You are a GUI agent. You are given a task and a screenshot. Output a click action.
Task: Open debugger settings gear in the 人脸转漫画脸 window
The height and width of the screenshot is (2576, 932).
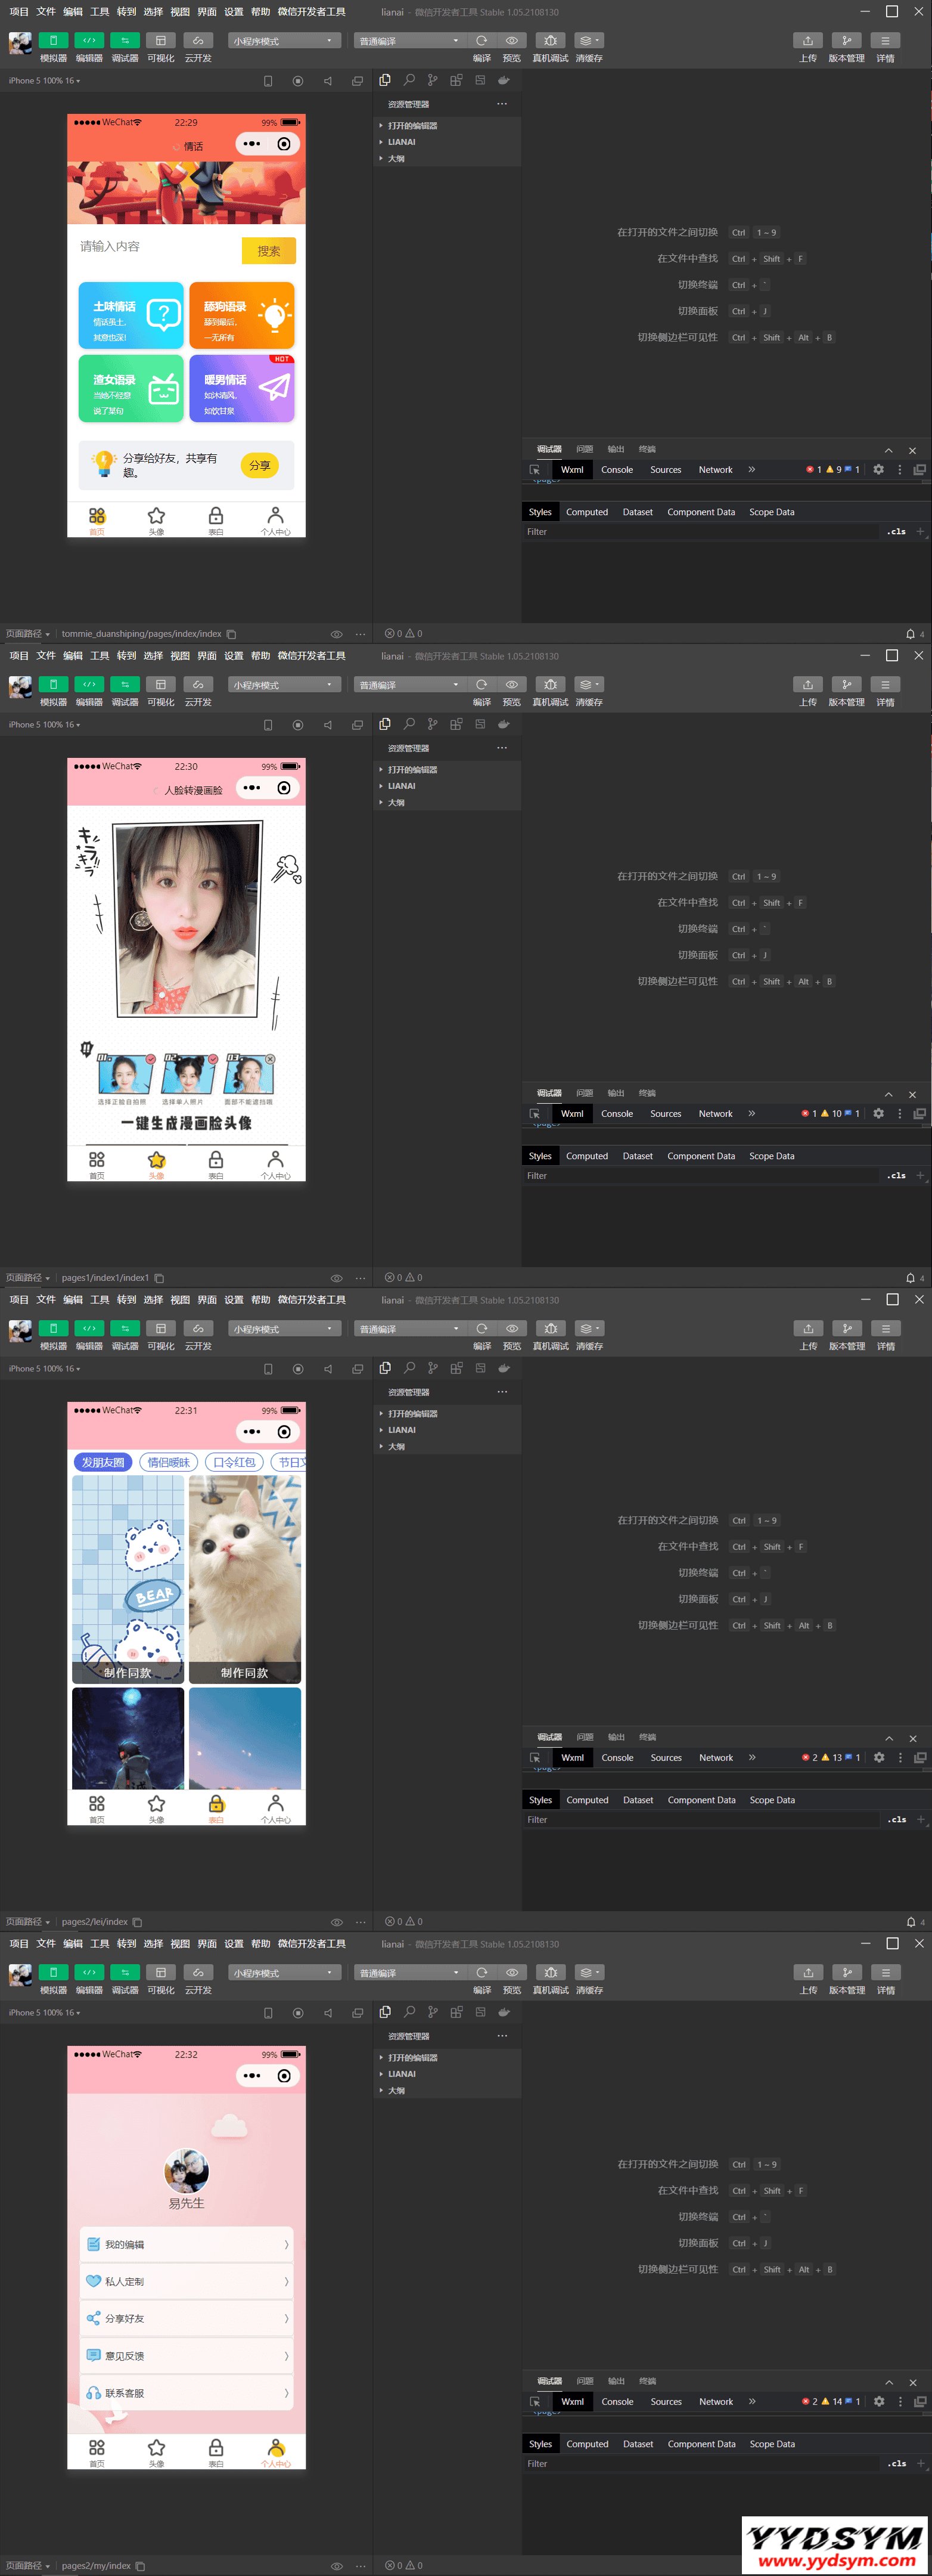878,1113
